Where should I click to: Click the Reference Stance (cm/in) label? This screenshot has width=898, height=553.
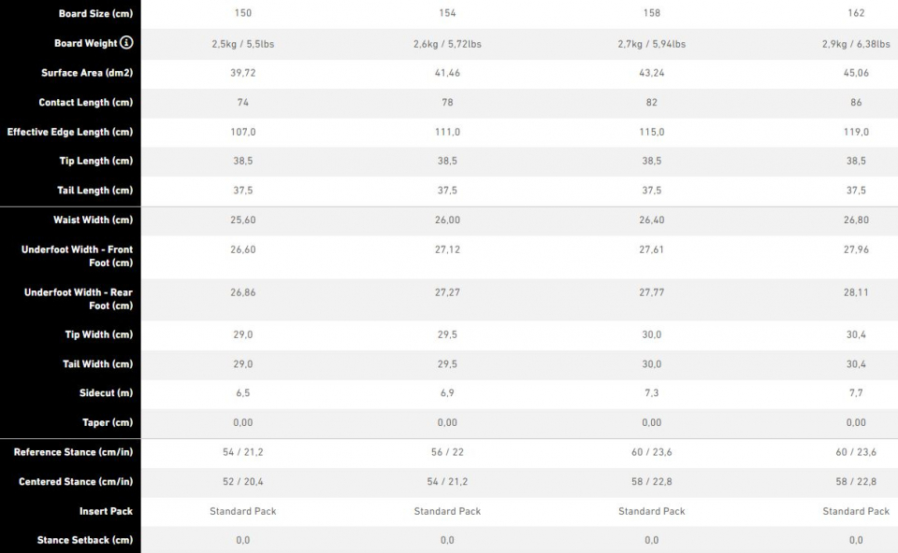coord(73,452)
